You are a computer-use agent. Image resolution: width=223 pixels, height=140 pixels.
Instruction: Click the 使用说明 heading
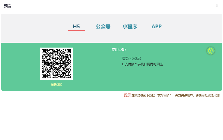119,50
